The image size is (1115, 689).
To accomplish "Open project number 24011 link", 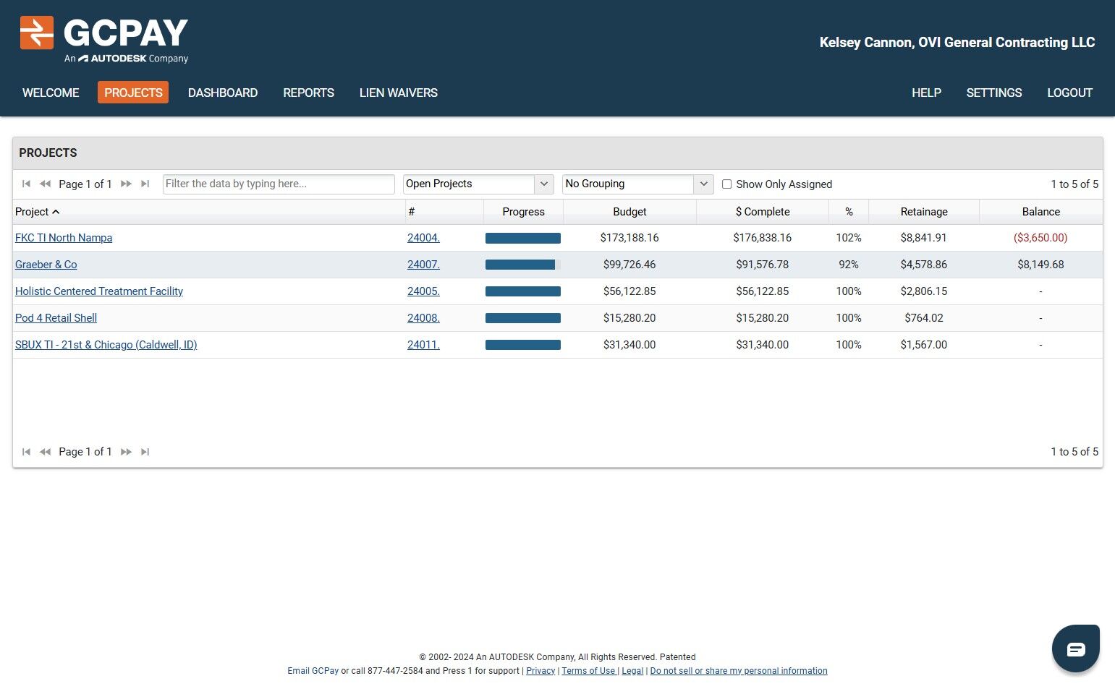I will click(x=423, y=345).
